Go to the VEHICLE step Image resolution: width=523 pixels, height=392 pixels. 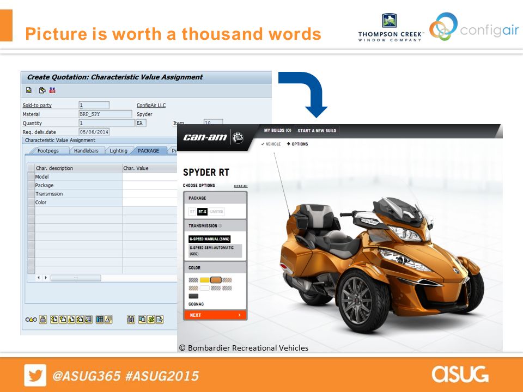271,144
